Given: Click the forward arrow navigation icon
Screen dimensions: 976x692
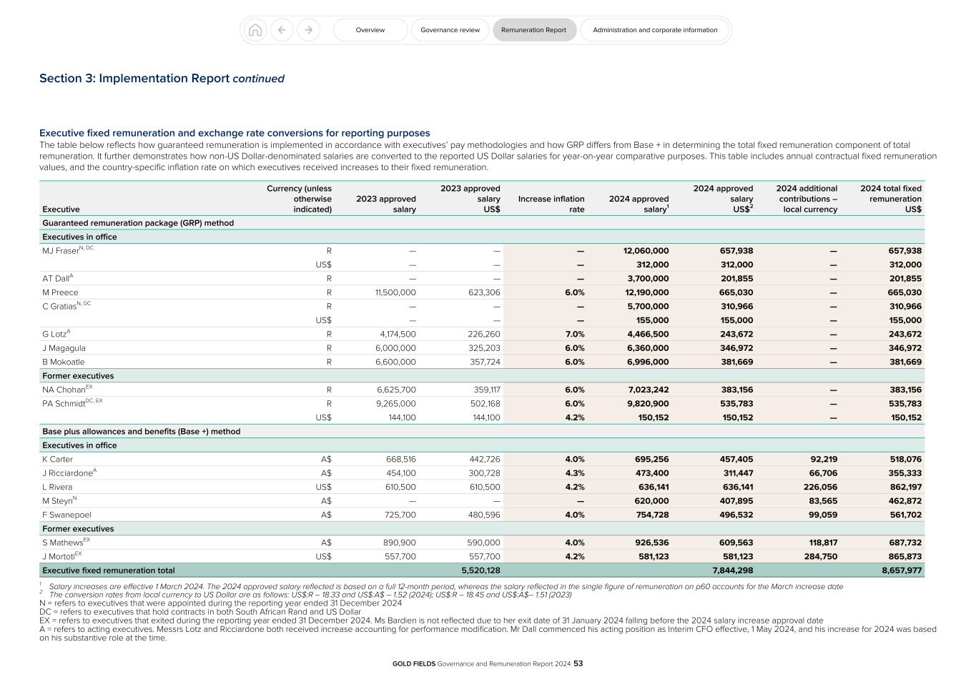Looking at the screenshot, I should coord(308,29).
